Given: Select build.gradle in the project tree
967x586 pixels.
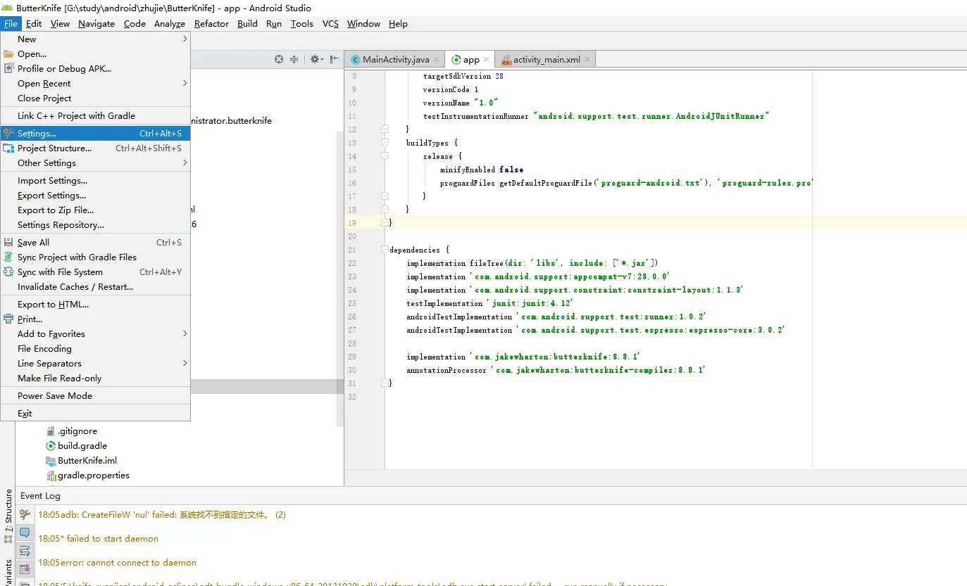Looking at the screenshot, I should 82,445.
